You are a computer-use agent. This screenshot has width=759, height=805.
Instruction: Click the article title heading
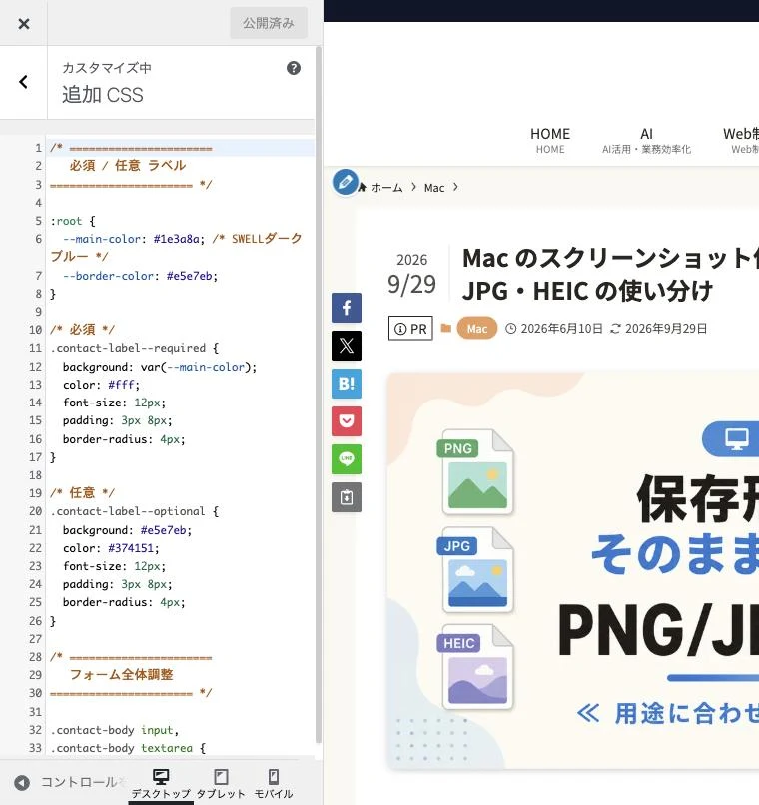(x=610, y=274)
